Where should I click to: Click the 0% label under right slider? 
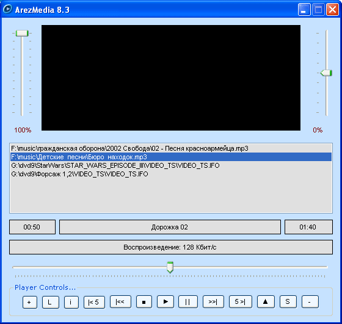tap(318, 130)
